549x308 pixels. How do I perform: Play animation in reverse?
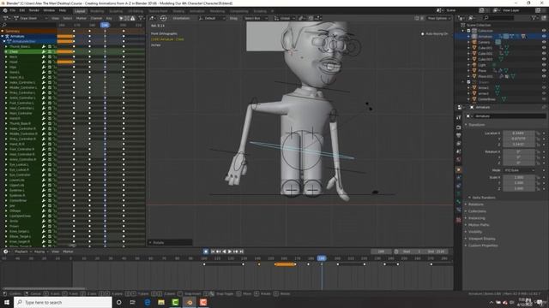(224, 252)
